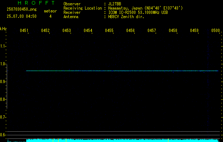Click the 0453 time axis label
The width and height of the screenshot is (223, 142).
pos(67,31)
